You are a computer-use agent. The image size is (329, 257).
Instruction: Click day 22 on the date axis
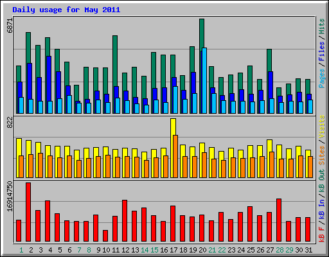click(x=222, y=250)
